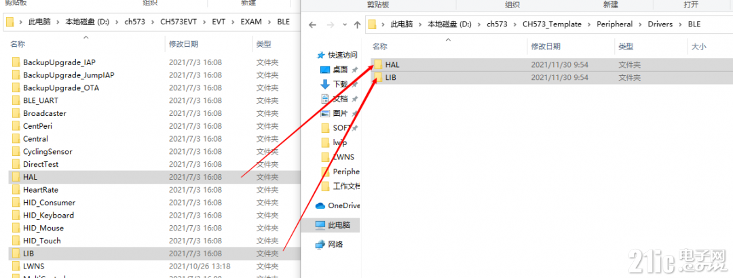The width and height of the screenshot is (733, 278).
Task: Click address bar folder icon in right window
Action: click(x=373, y=24)
